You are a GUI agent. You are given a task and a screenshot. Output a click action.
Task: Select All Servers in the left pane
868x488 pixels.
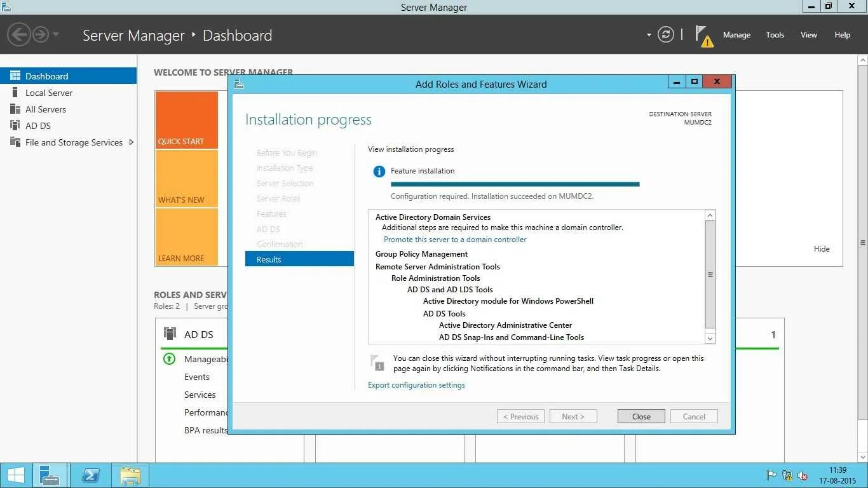coord(68,109)
